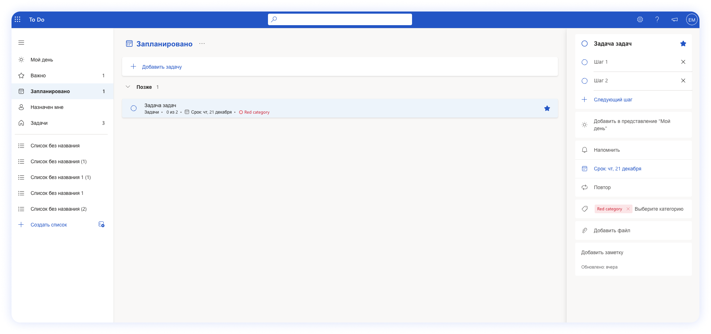The width and height of the screenshot is (711, 334).
Task: Click the create group icon next to Создать список
Action: [x=102, y=224]
